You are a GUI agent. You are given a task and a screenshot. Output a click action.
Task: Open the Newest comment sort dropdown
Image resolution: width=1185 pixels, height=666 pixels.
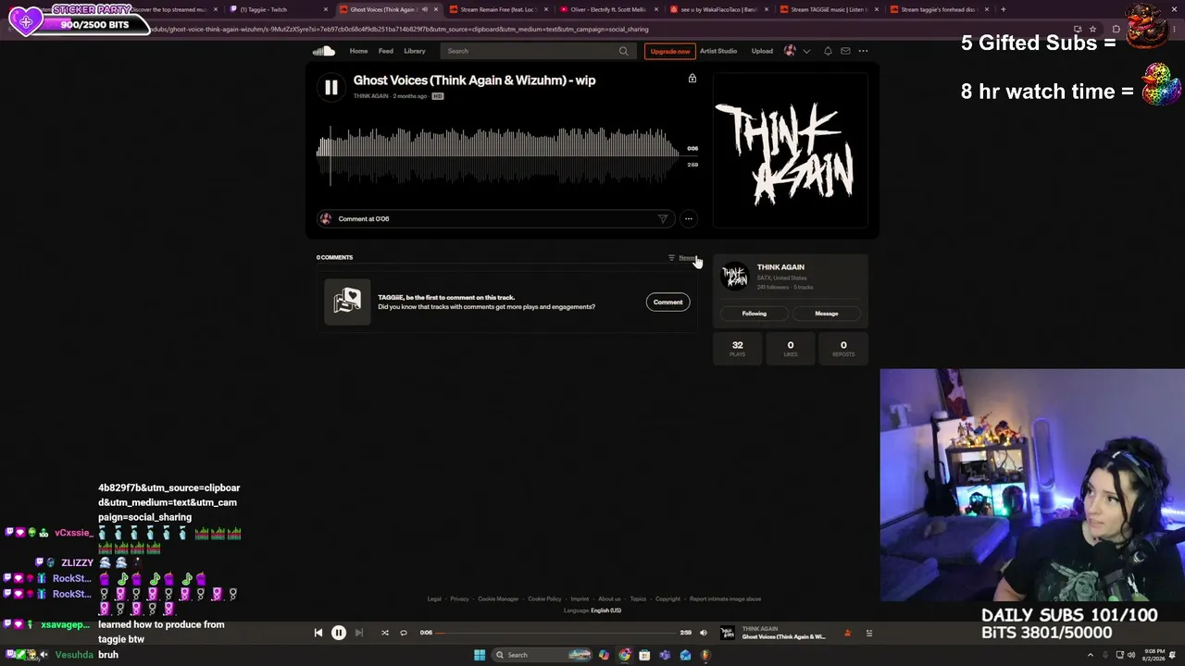tap(683, 258)
